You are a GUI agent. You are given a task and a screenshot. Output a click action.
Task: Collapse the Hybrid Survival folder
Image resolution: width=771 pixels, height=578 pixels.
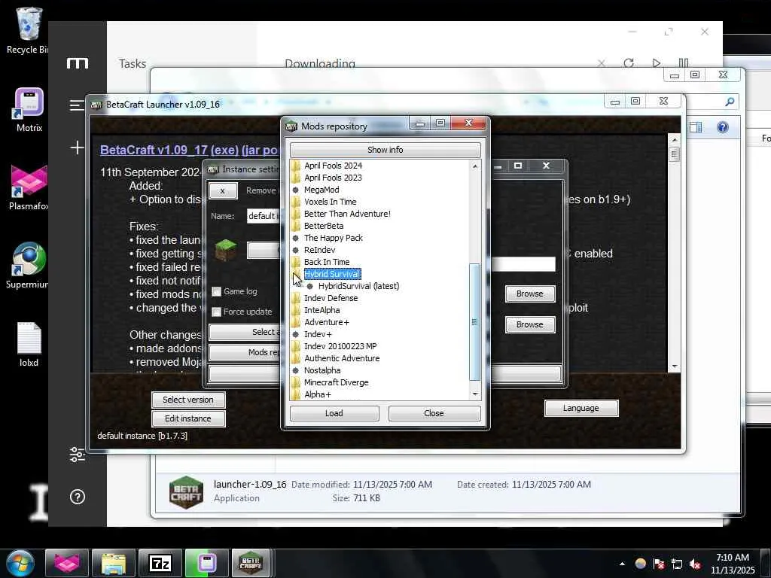pos(295,274)
